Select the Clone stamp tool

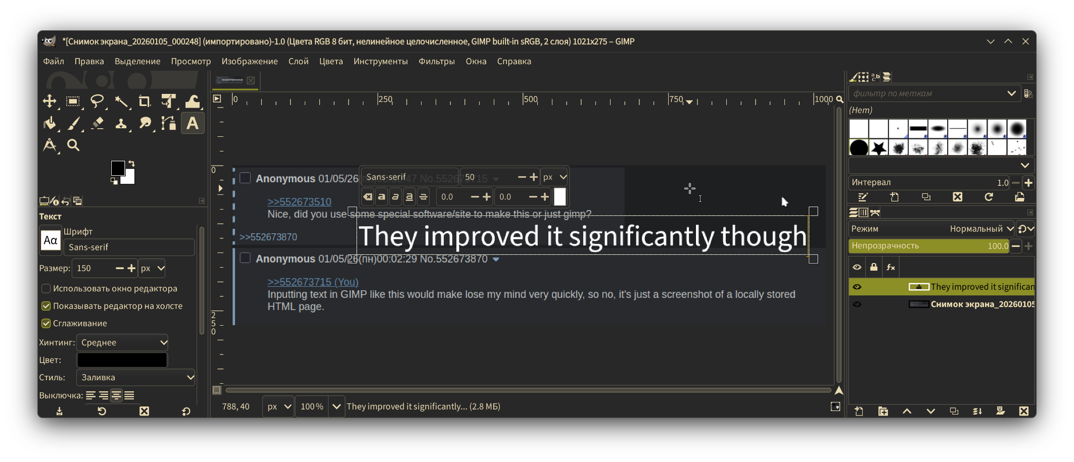click(x=121, y=123)
